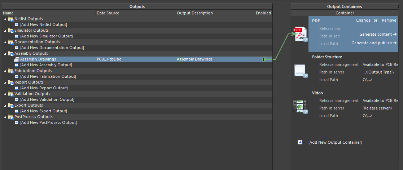The width and height of the screenshot is (403, 170).
Task: Click Add New Fabrication Output
Action: (48, 76)
